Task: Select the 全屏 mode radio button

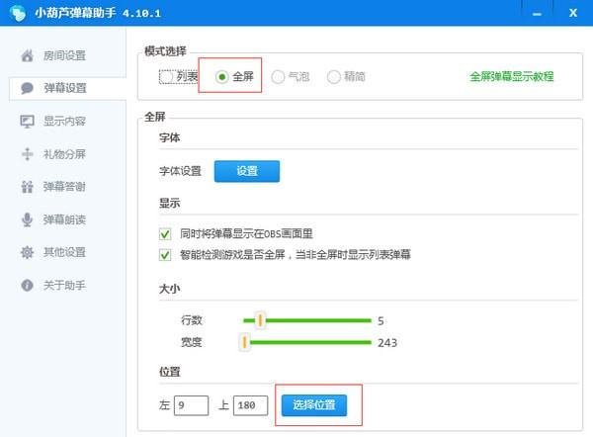Action: click(221, 77)
